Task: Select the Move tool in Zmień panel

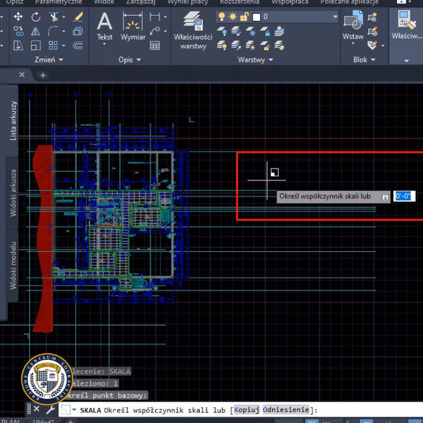Action: click(18, 16)
